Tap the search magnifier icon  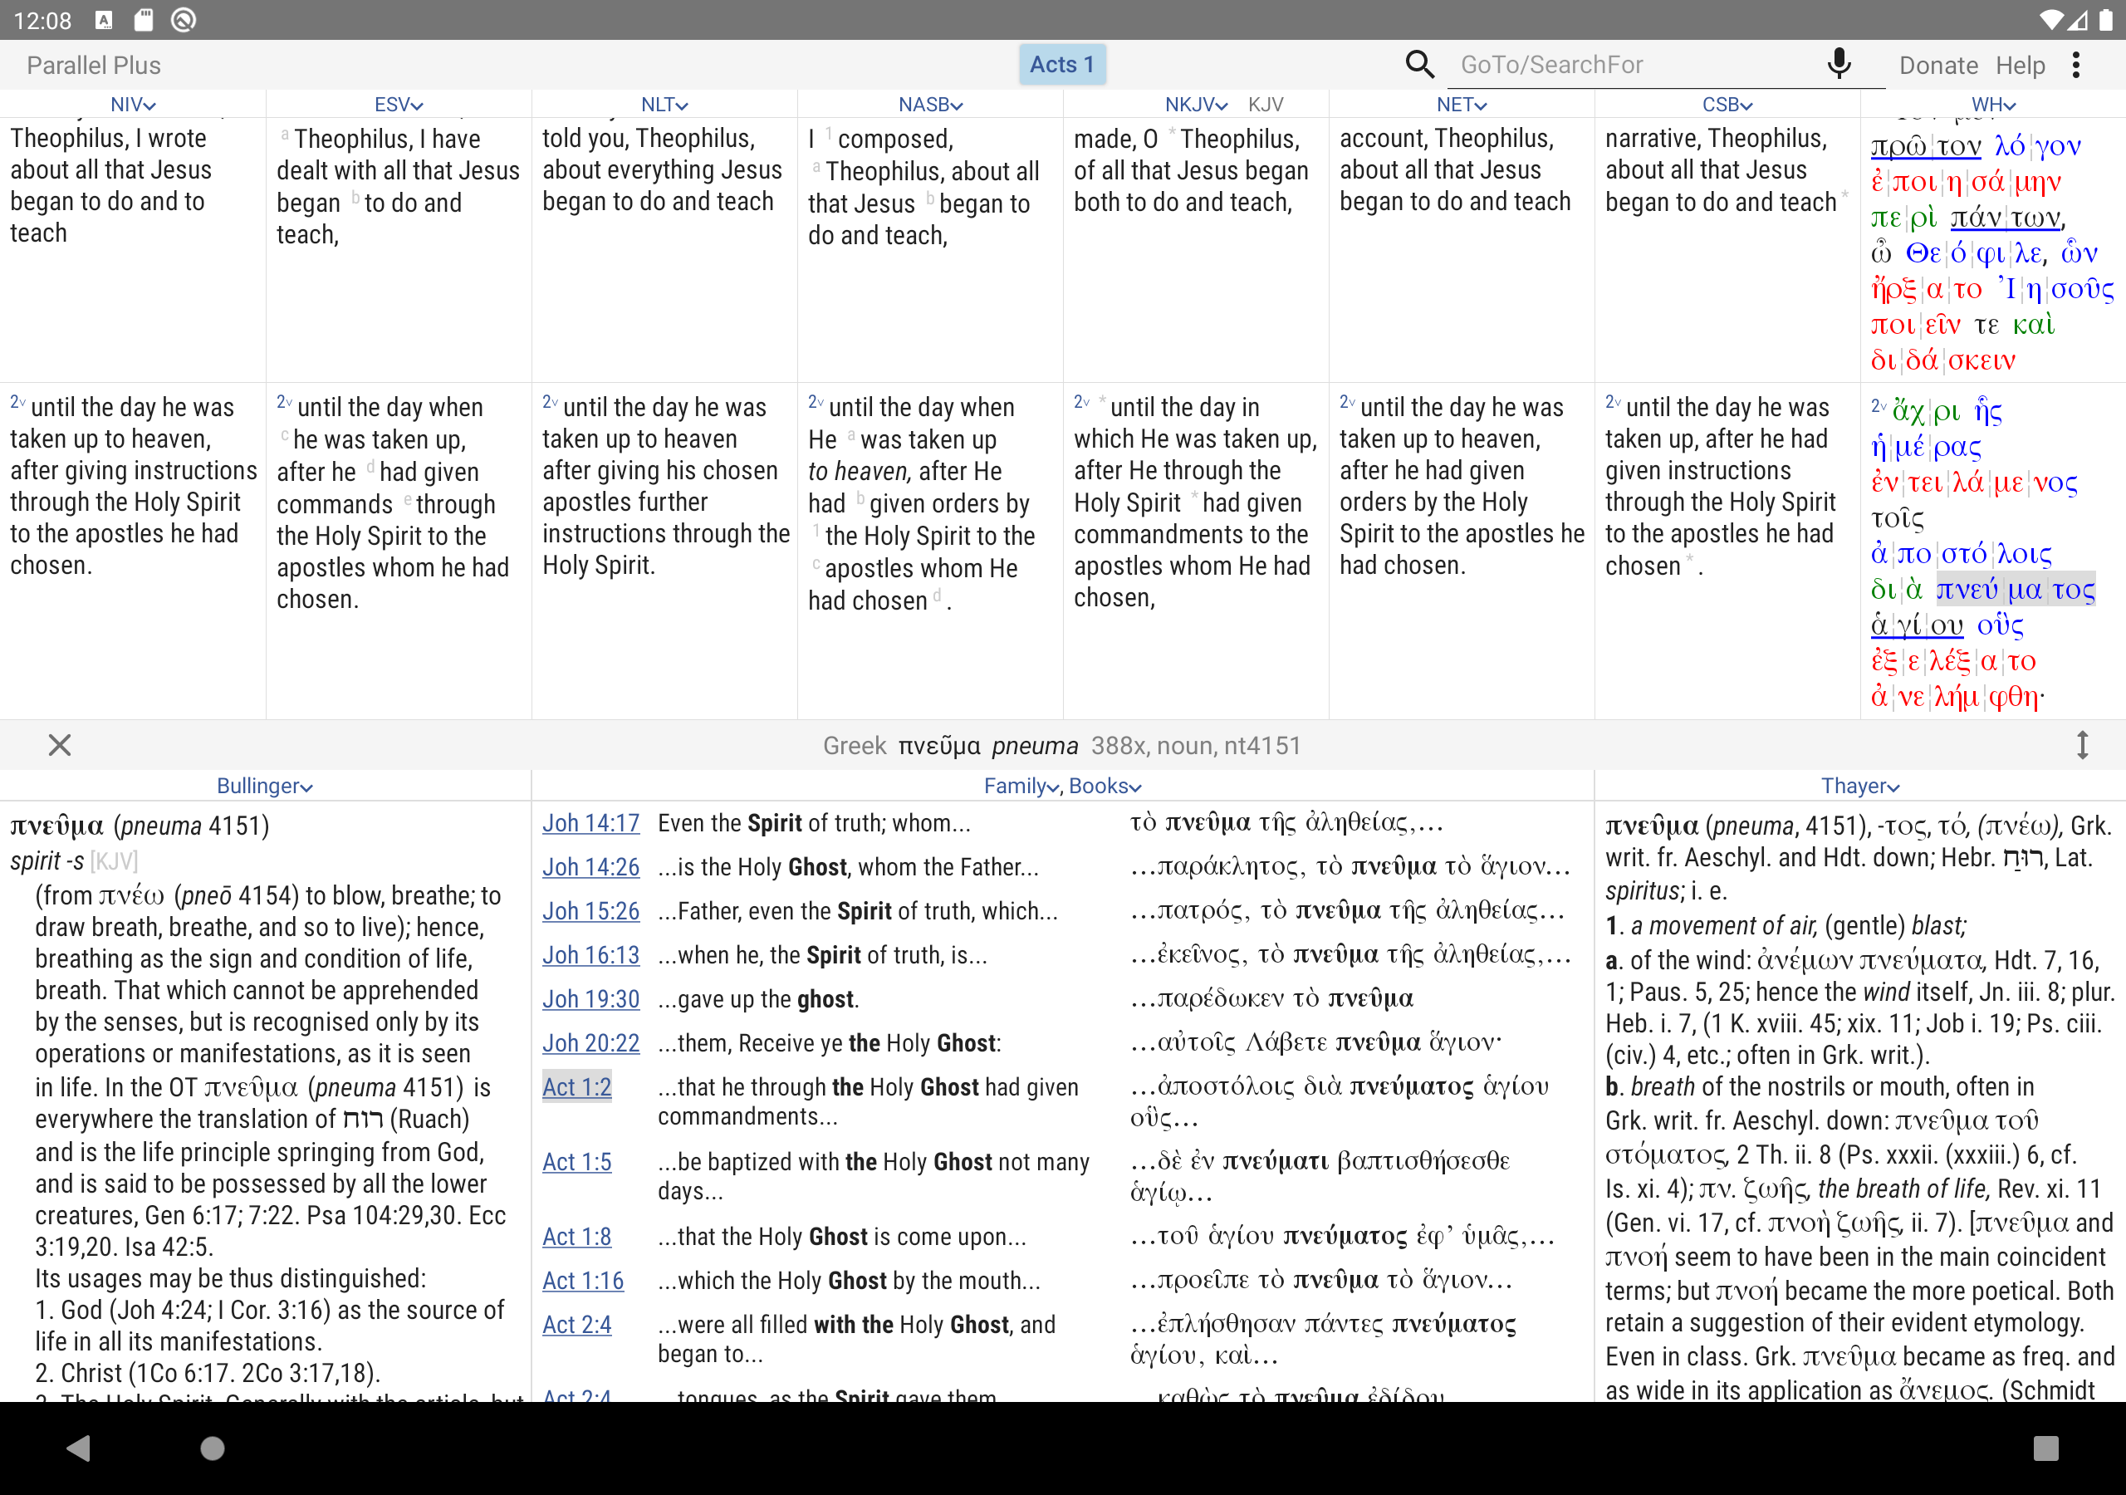pyautogui.click(x=1419, y=65)
